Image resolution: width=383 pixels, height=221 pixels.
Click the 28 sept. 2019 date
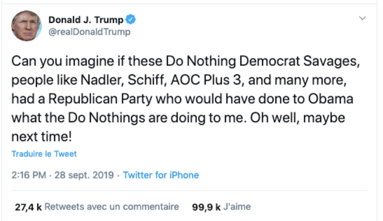tap(84, 175)
